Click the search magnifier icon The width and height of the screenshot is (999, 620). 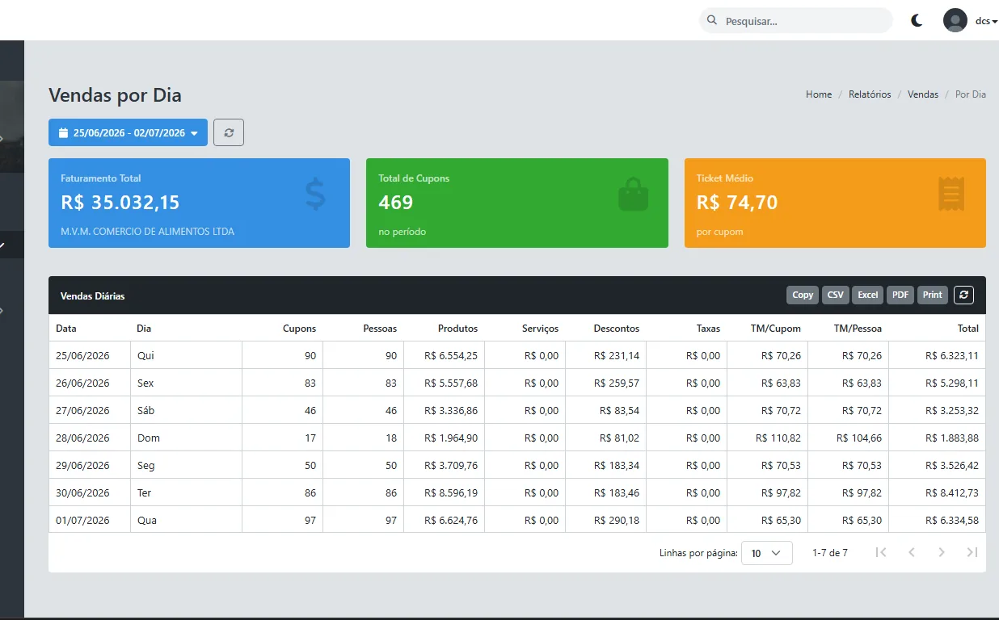711,20
